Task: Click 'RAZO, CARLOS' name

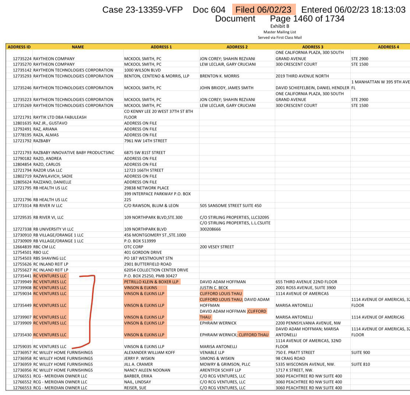Action: tap(47, 164)
